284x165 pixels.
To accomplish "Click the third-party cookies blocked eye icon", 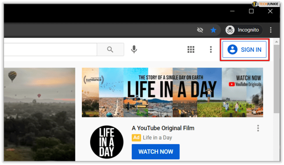I will tap(200, 30).
